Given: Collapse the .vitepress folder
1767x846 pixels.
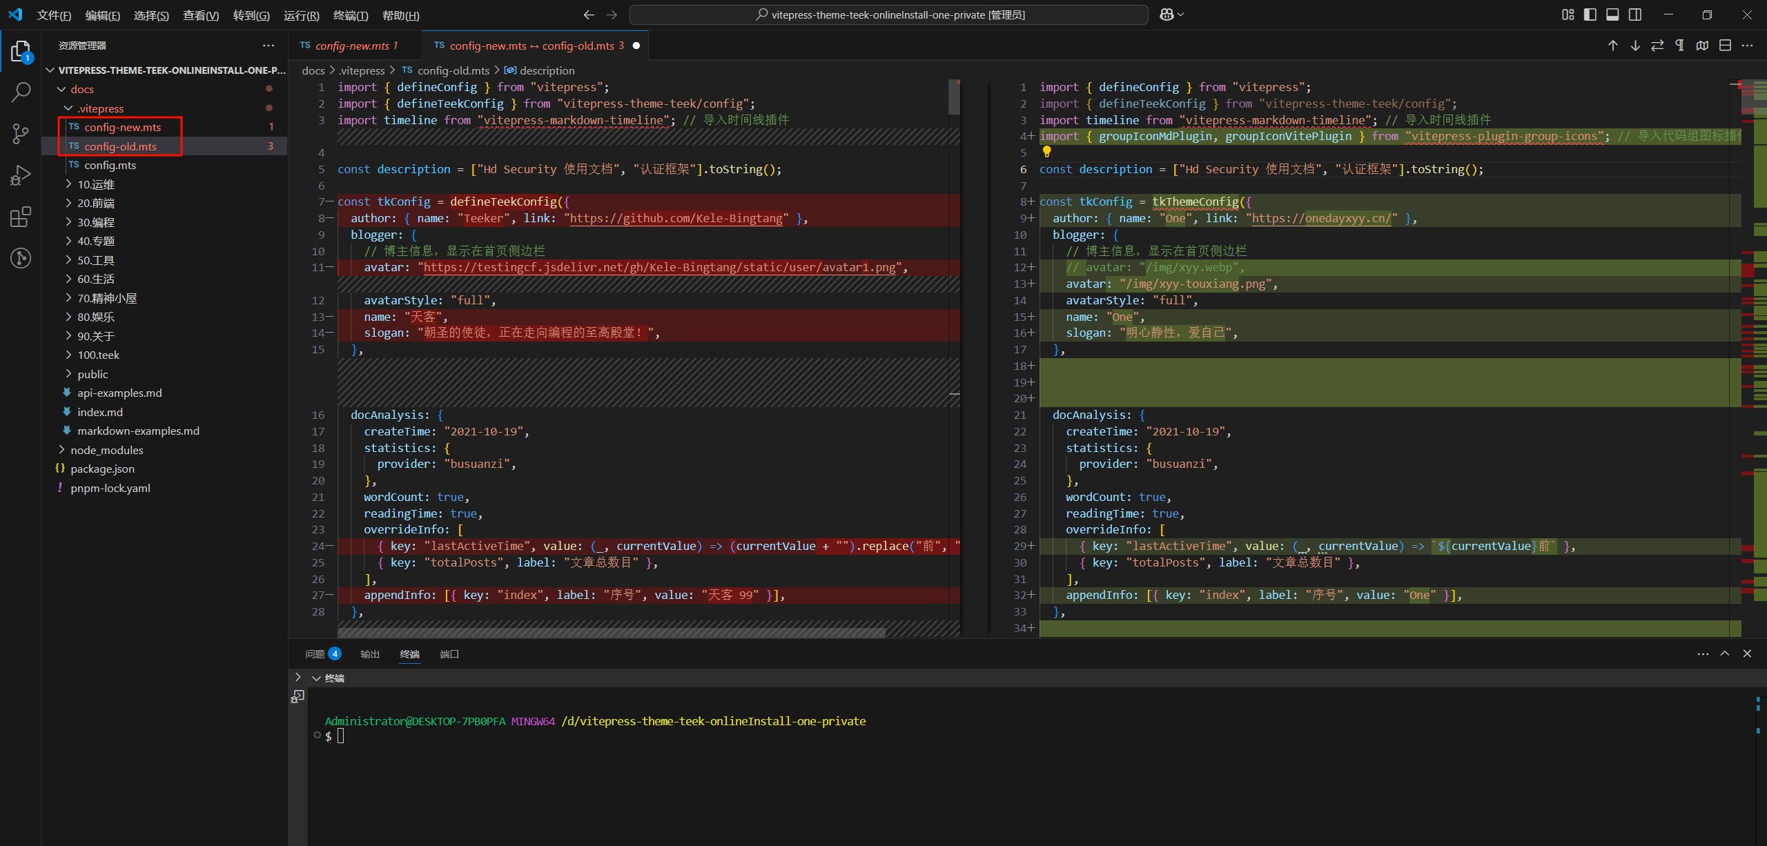Looking at the screenshot, I should [x=68, y=108].
